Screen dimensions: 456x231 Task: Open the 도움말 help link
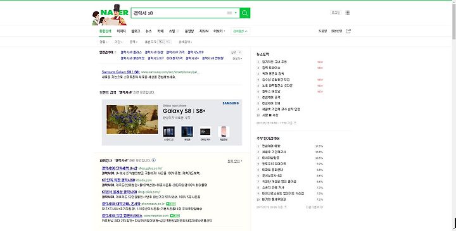pos(322,31)
